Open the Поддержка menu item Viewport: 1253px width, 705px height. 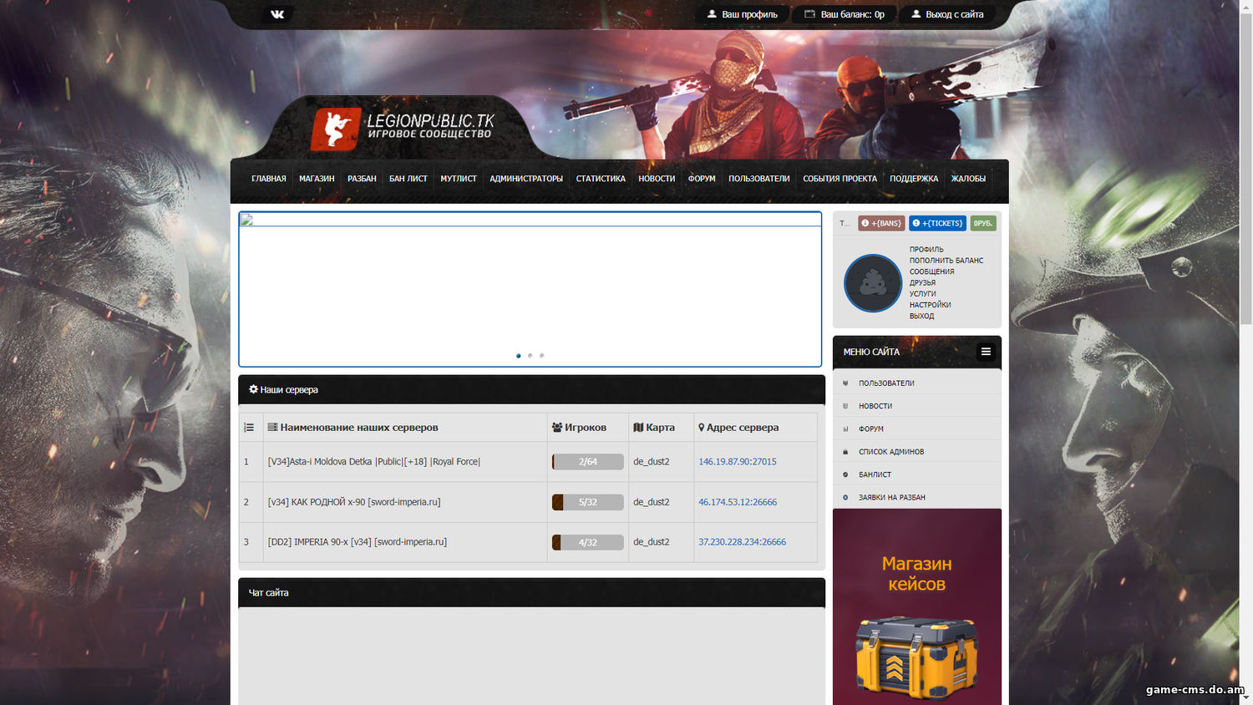914,179
